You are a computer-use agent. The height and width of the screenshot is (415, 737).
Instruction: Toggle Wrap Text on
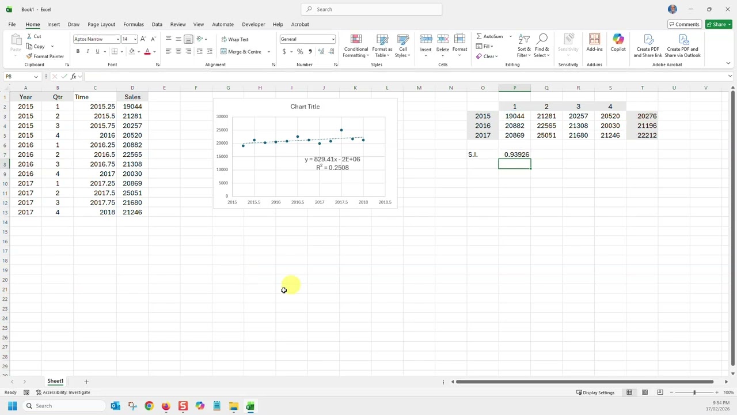235,39
